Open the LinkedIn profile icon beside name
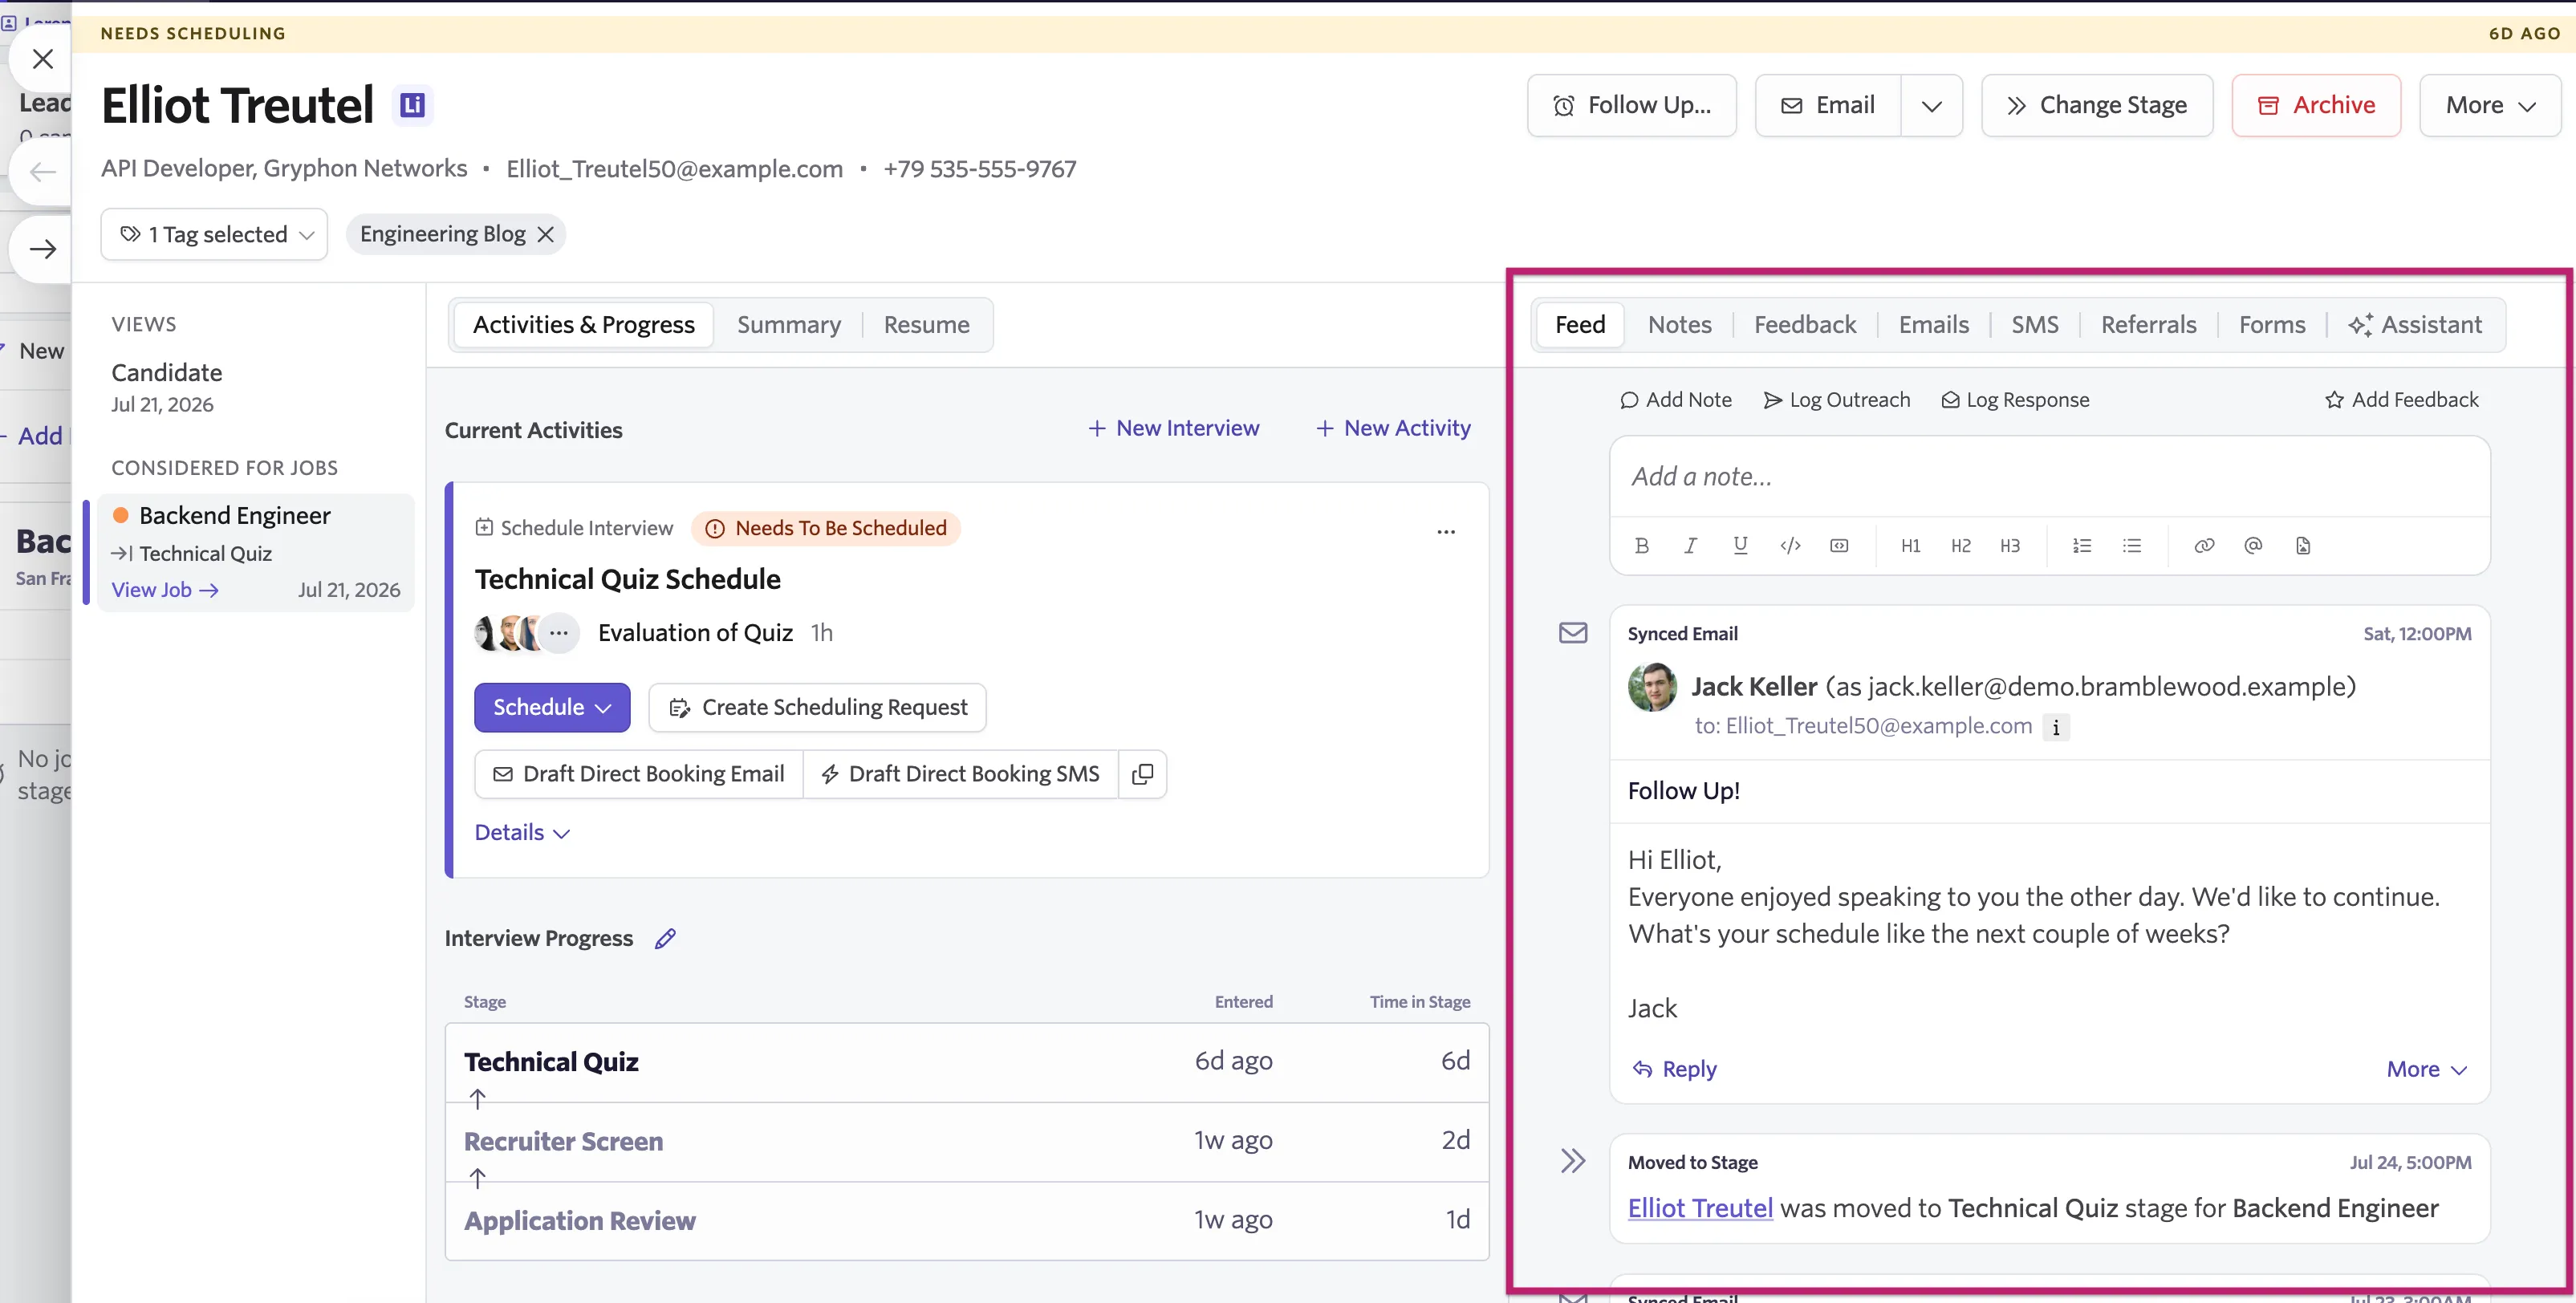The image size is (2576, 1303). coord(412,105)
